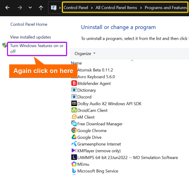Image resolution: width=189 pixels, height=175 pixels.
Task: Select the eM Client entry
Action: pyautogui.click(x=86, y=117)
